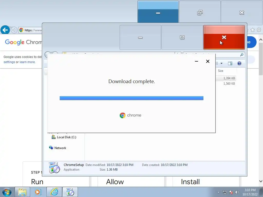Viewport: 263px width, 197px height.
Task: Toggle the preview pane icon in Explorer
Action: pyautogui.click(x=230, y=63)
